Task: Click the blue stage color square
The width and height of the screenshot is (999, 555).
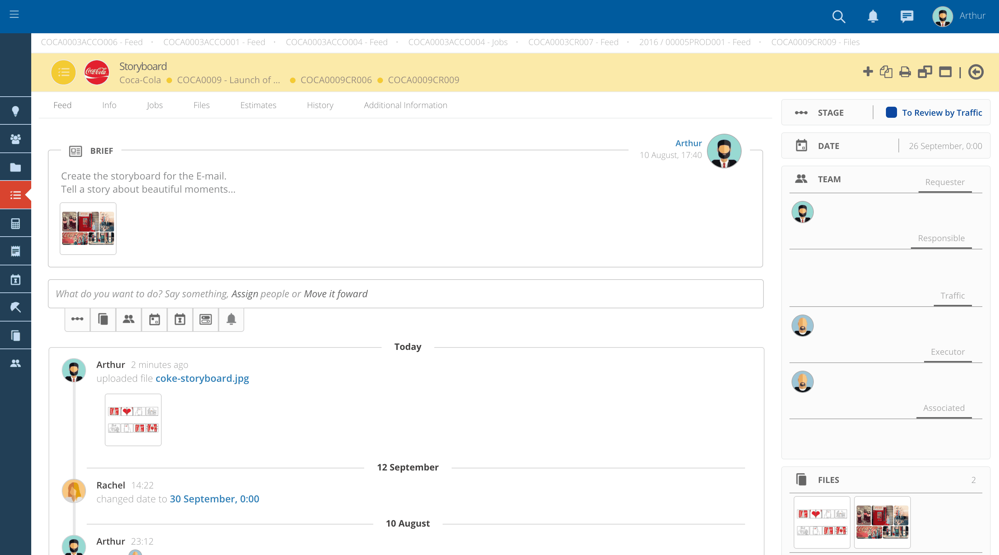Action: click(x=891, y=112)
